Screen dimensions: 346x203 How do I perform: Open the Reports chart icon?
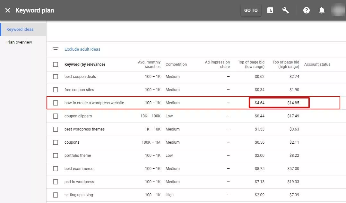(270, 10)
